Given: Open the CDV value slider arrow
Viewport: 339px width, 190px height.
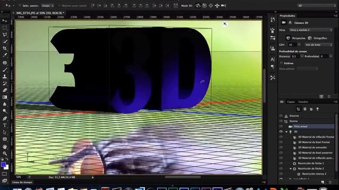Looking at the screenshot, I should [299, 45].
